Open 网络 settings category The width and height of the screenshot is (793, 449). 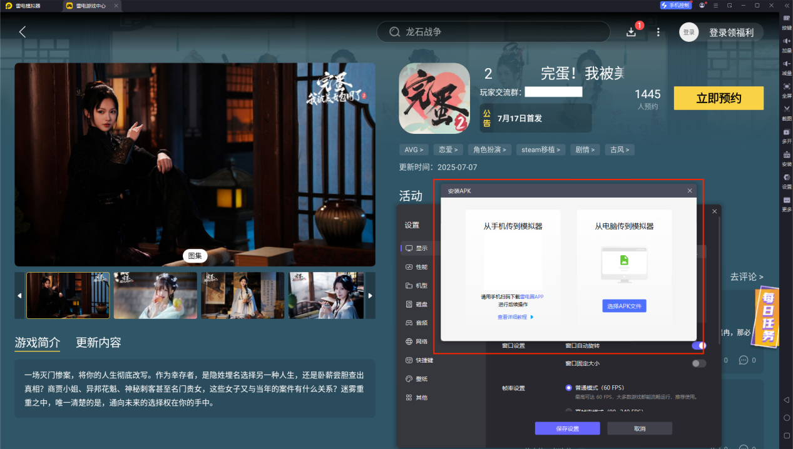pyautogui.click(x=417, y=341)
